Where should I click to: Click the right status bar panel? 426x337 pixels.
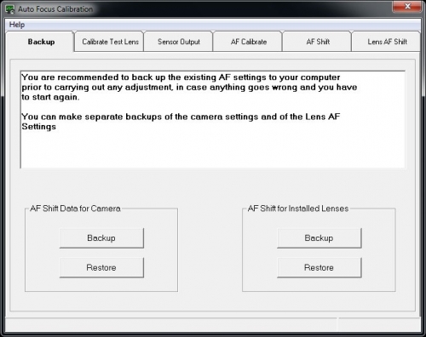(x=379, y=324)
